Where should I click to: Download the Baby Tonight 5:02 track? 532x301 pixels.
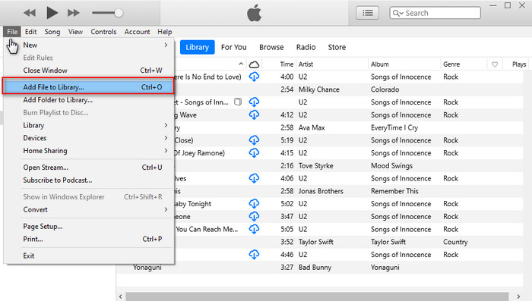[x=254, y=203]
